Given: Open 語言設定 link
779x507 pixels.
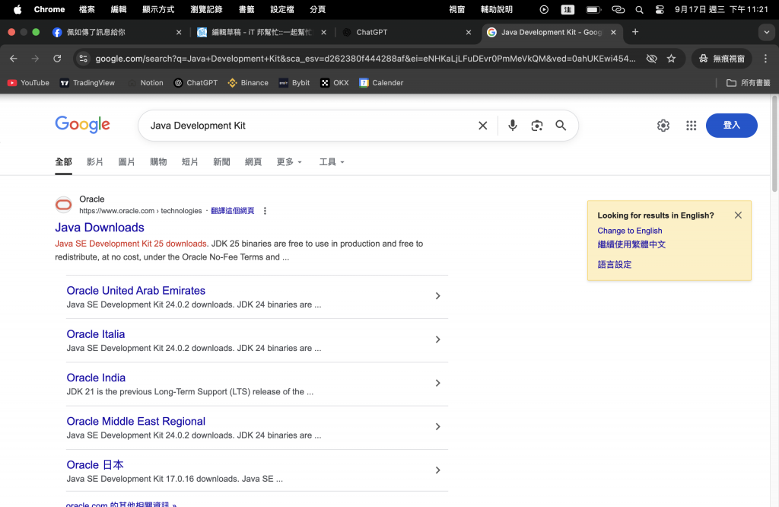Looking at the screenshot, I should tap(614, 264).
